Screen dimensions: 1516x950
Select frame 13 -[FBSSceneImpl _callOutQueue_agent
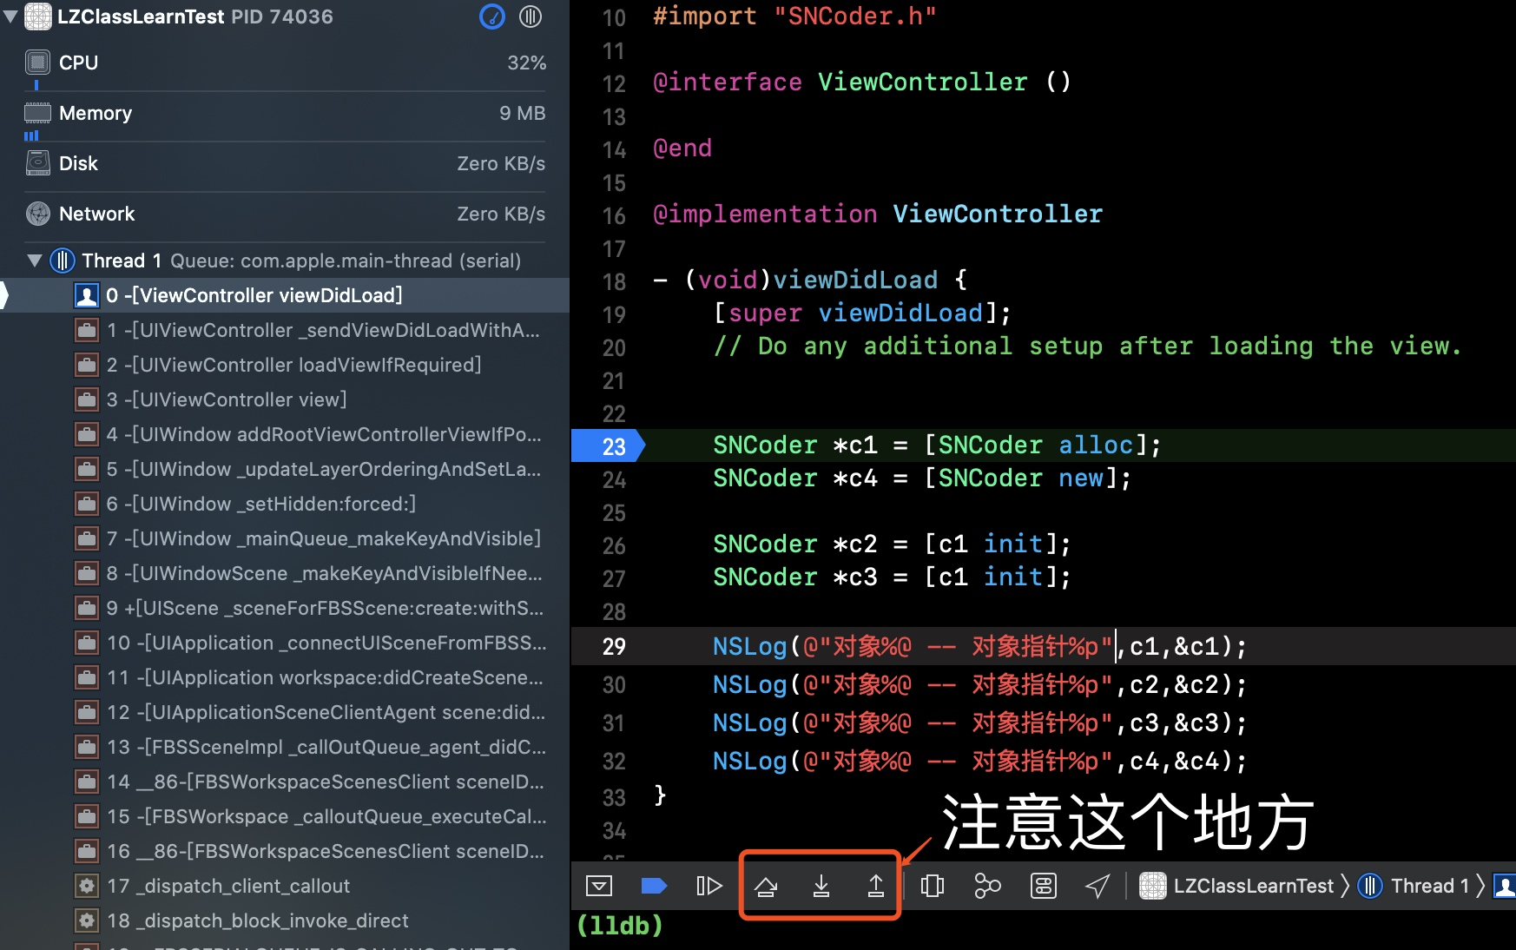click(285, 747)
